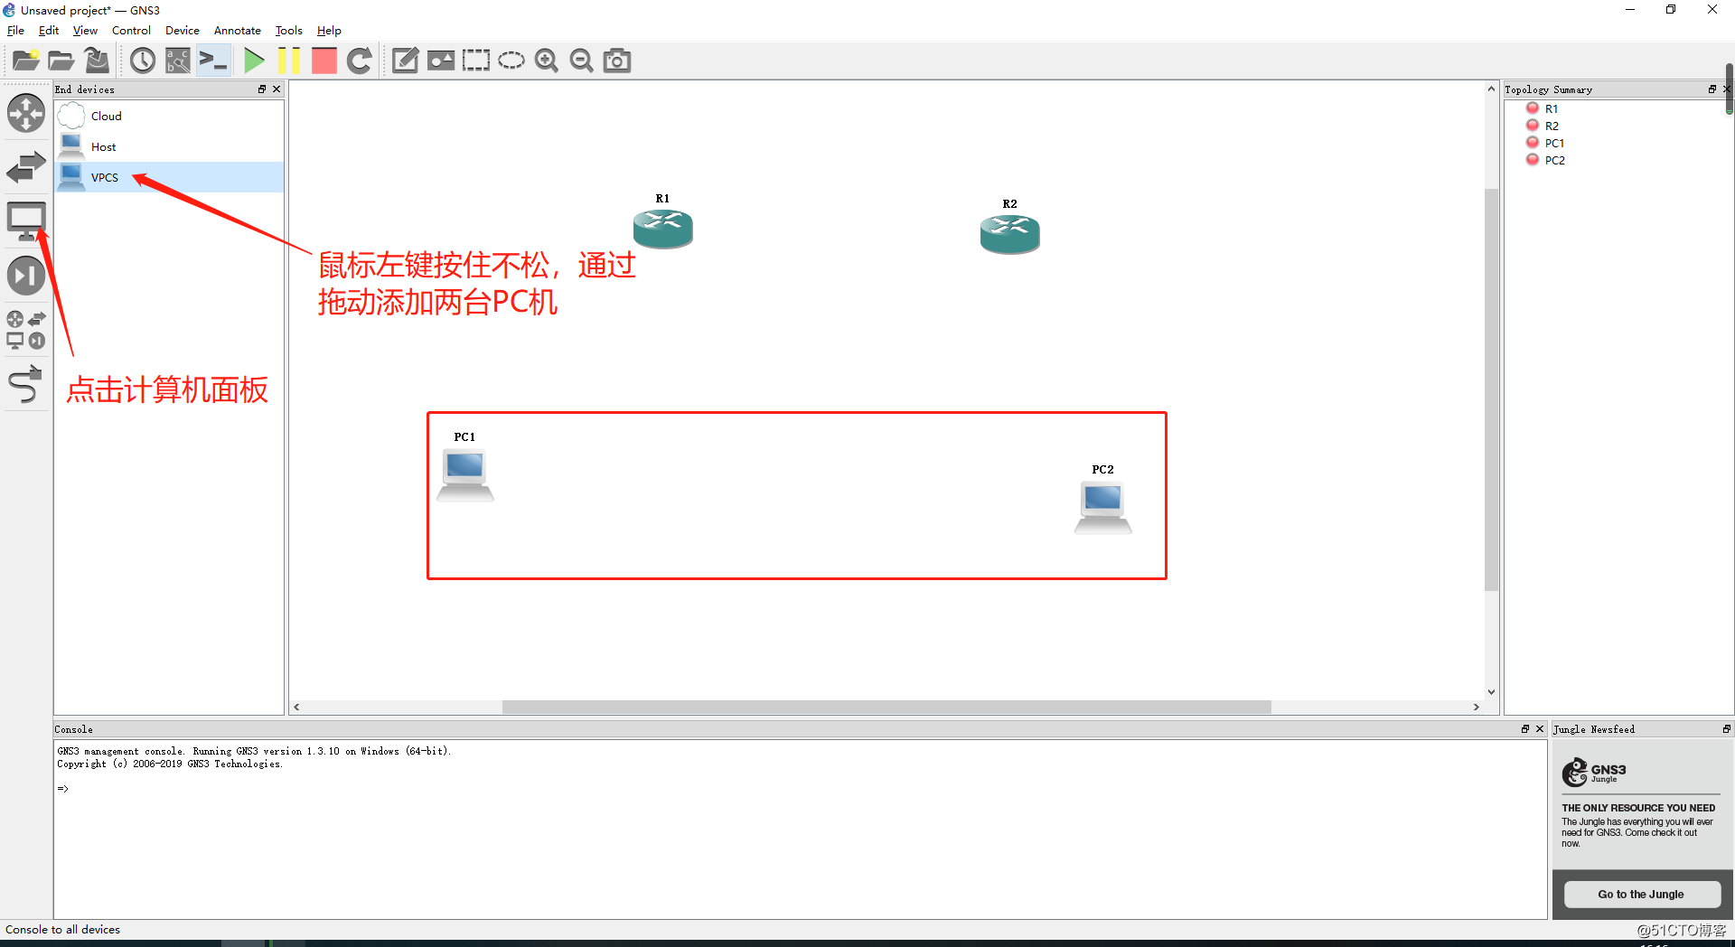
Task: Browse all devices sidebar icon
Action: 26,330
